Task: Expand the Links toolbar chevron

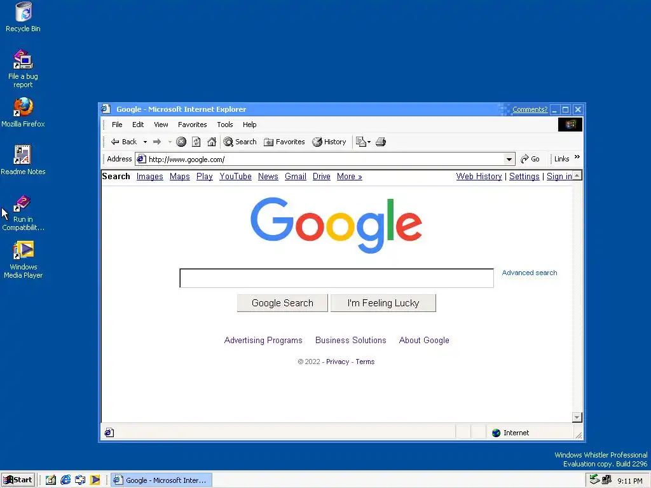Action: [x=577, y=157]
